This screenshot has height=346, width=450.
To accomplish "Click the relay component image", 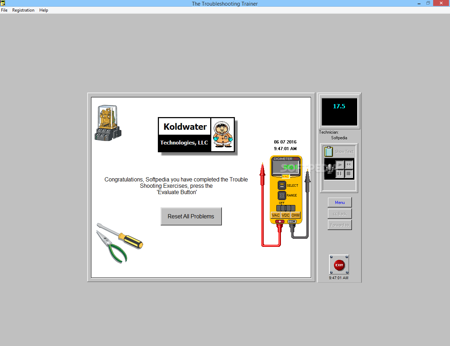I will point(108,123).
